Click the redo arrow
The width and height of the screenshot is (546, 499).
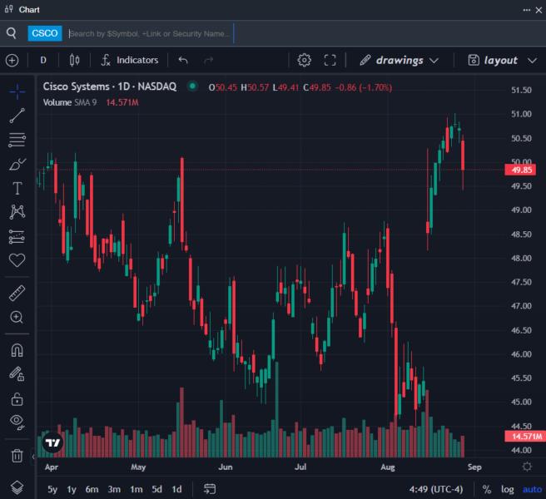point(208,60)
